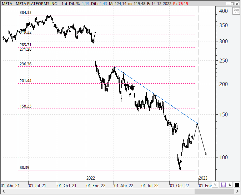Viewport: 241px width, 195px height.
Task: Click the 200 price axis value
Action: 224,84
